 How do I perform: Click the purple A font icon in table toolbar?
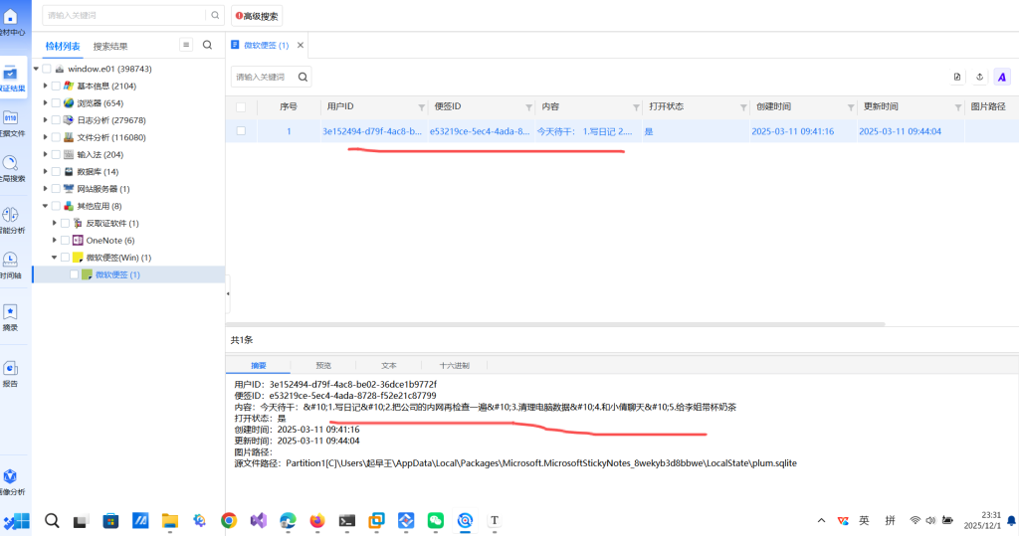pyautogui.click(x=1002, y=77)
